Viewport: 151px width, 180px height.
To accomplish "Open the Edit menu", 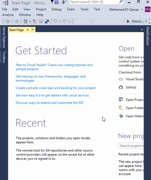I will point(15,9).
